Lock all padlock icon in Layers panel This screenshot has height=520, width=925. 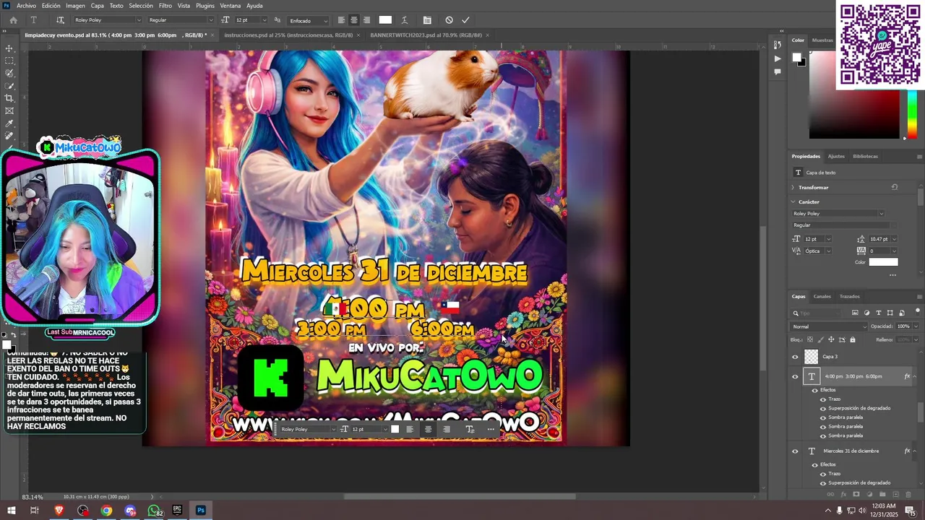[x=853, y=339]
